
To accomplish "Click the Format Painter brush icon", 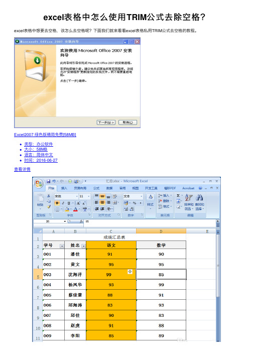I will coord(49,207).
